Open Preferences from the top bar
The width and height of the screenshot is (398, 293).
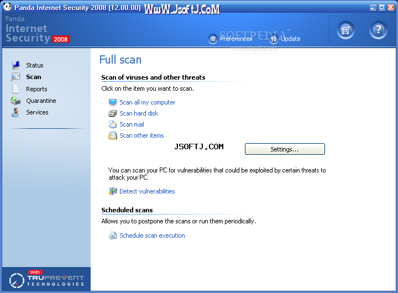[236, 39]
